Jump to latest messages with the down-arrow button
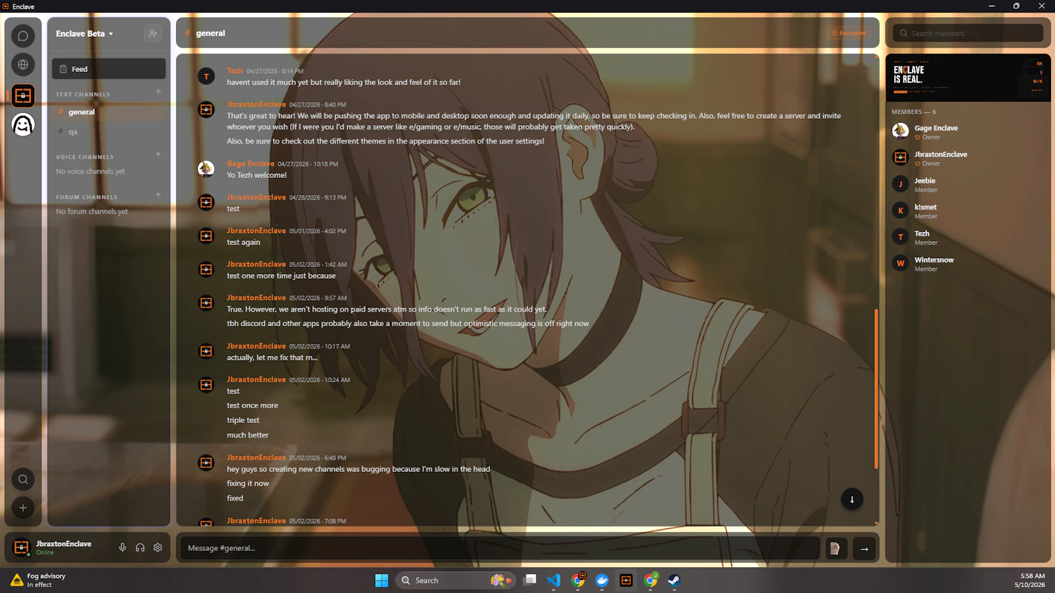Image resolution: width=1055 pixels, height=593 pixels. click(x=852, y=499)
